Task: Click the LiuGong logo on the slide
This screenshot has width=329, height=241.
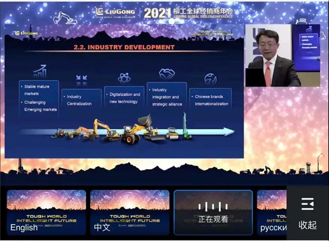Action: tap(26, 33)
